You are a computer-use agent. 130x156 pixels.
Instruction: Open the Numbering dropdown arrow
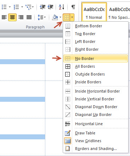pos(22,7)
